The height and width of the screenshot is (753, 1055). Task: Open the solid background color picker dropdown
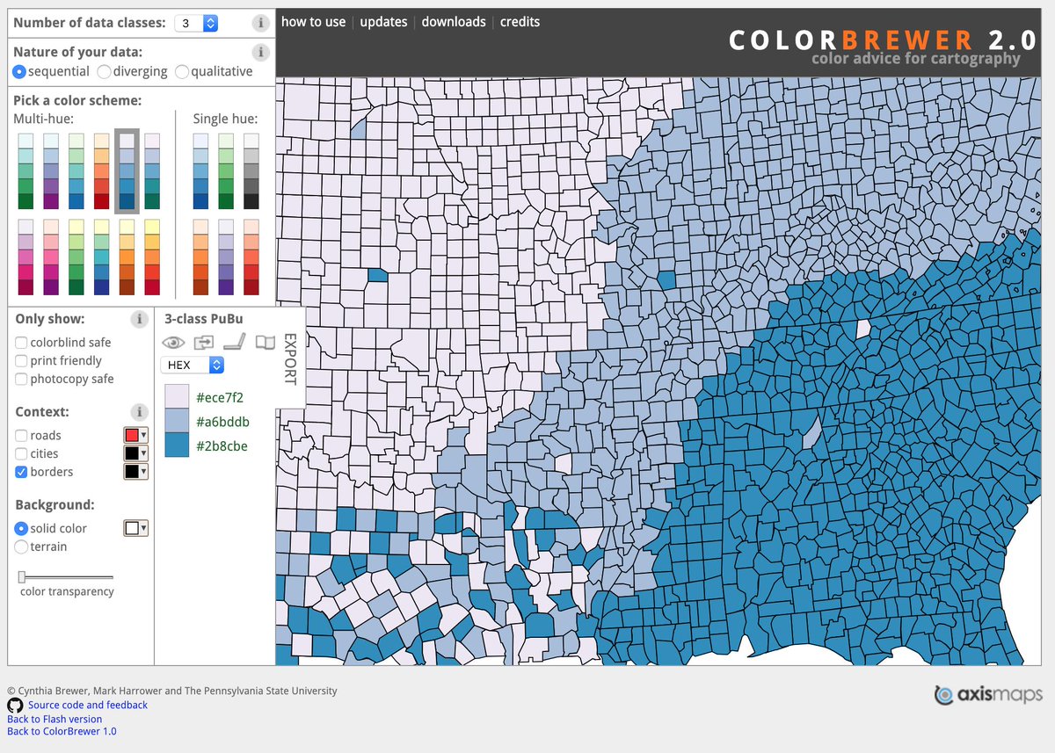pos(135,528)
